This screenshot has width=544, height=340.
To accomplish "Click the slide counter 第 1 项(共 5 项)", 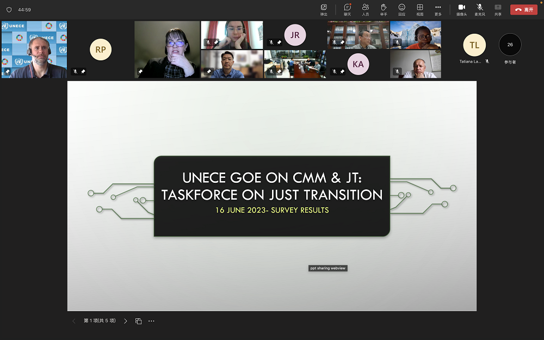I will 100,320.
